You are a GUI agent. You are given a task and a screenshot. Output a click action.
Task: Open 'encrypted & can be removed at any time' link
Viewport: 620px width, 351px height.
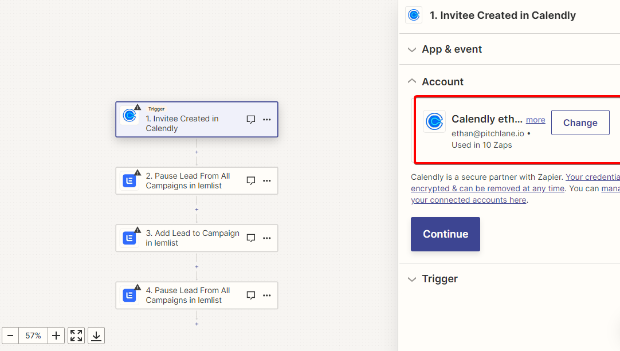pyautogui.click(x=488, y=188)
